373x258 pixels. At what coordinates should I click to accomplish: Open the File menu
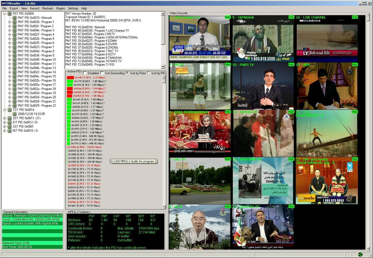pos(4,8)
